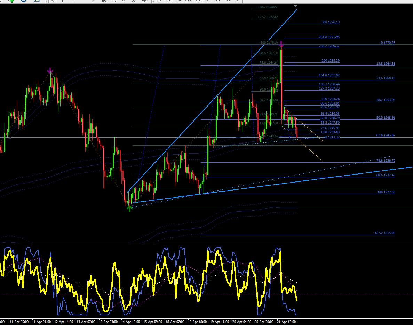Click Fibonacci label 23.6 1260.18
The height and width of the screenshot is (325, 413).
(386, 78)
